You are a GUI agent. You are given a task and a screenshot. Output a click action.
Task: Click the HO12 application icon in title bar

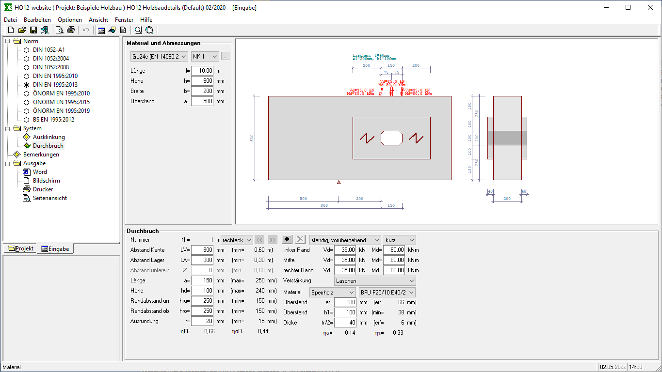[x=8, y=7]
